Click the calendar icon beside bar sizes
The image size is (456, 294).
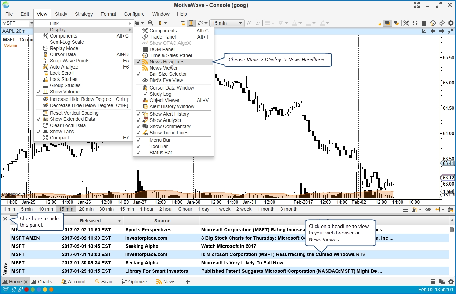click(415, 209)
